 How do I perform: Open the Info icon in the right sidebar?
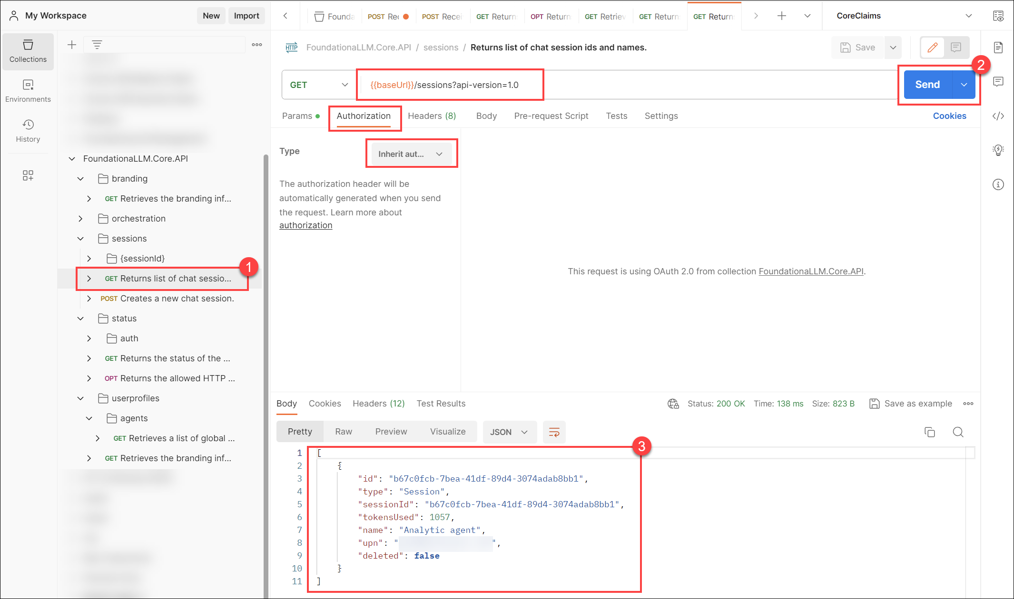click(998, 184)
